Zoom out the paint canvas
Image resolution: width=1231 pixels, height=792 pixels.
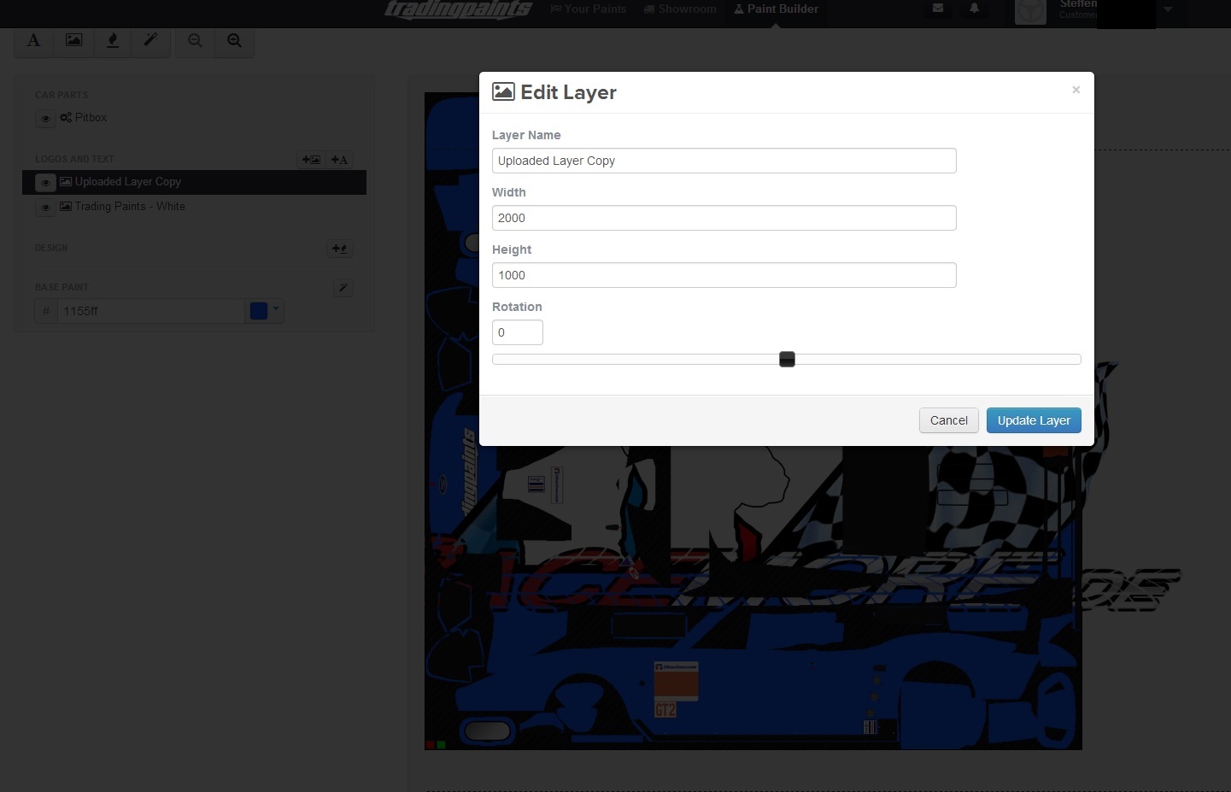coord(195,41)
